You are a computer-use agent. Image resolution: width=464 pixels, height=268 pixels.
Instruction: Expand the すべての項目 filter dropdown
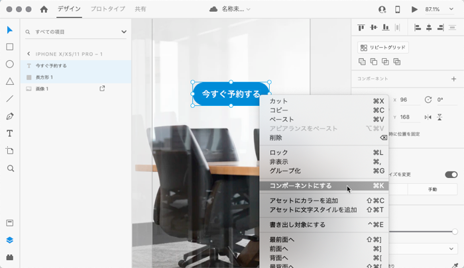124,32
